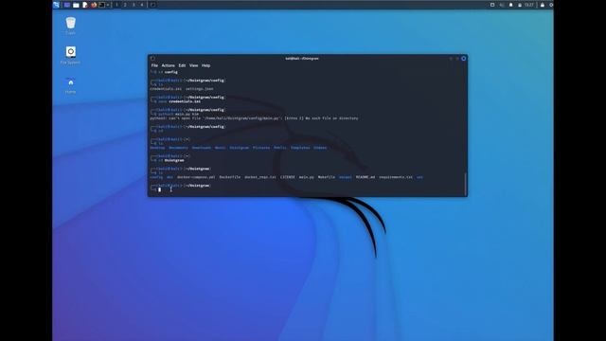
Task: Open the terminal emulator launcher in panel
Action: click(x=102, y=5)
